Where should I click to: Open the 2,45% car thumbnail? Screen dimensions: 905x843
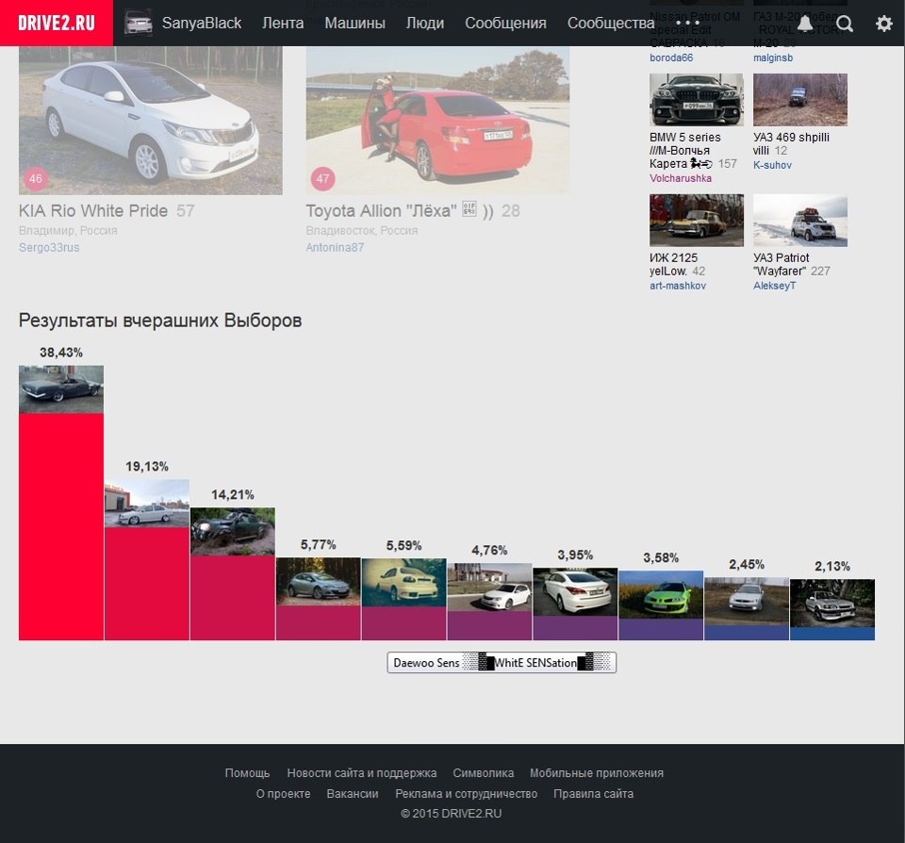(747, 601)
